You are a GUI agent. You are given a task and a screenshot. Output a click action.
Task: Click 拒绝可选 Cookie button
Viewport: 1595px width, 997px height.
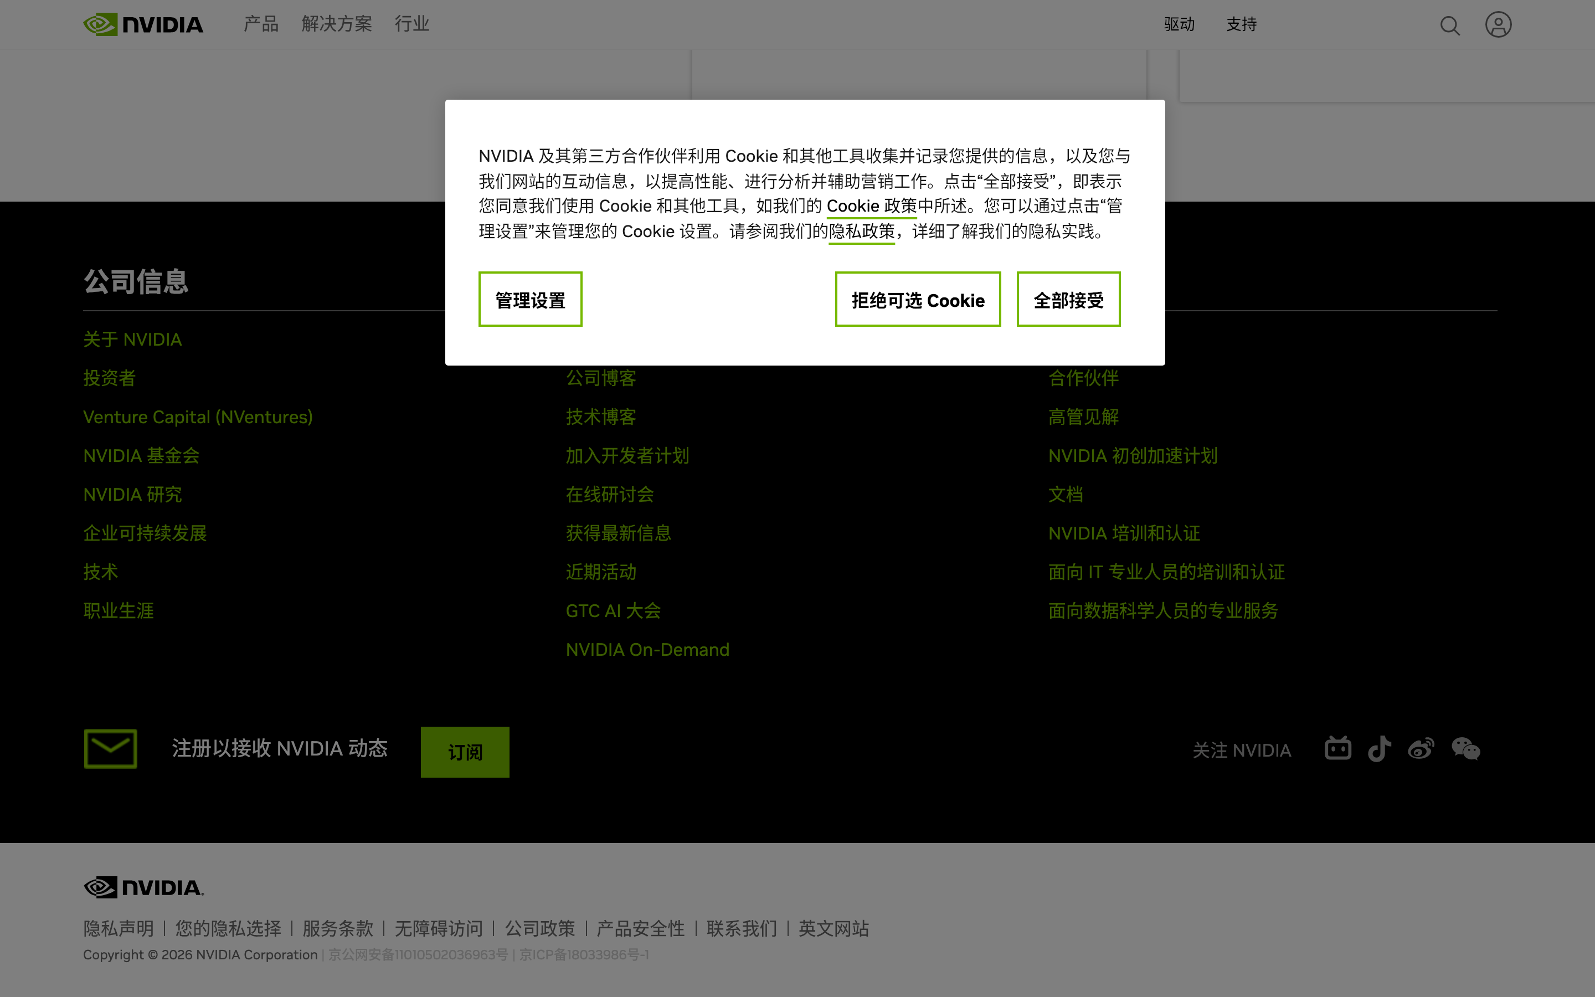[x=918, y=299]
